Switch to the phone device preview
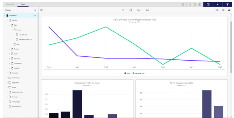 pos(123,10)
